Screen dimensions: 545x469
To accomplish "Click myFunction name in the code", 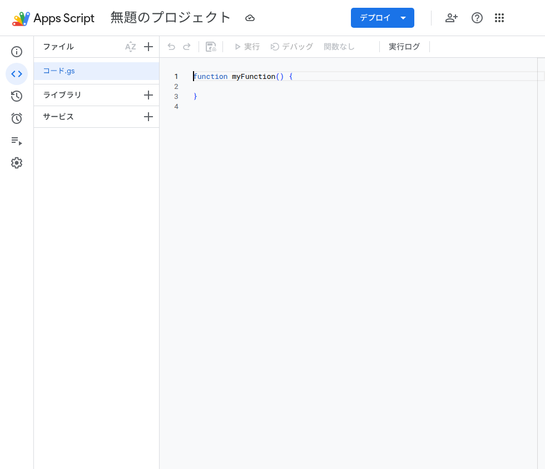I will pos(254,77).
